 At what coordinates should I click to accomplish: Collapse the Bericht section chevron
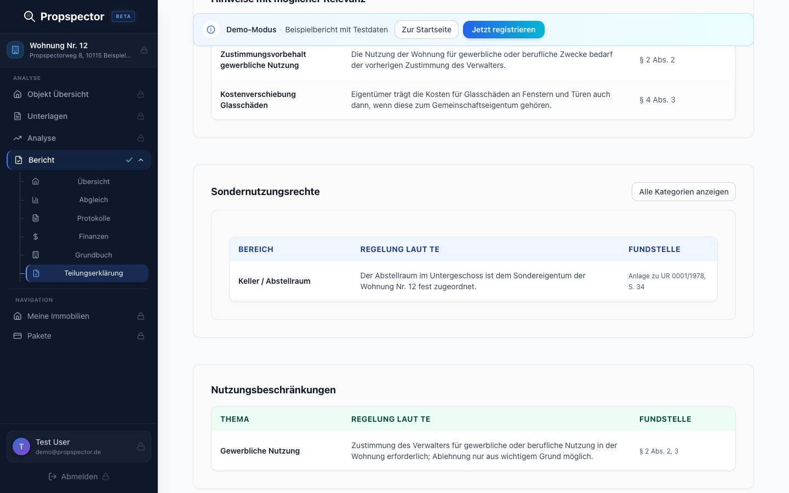click(141, 160)
